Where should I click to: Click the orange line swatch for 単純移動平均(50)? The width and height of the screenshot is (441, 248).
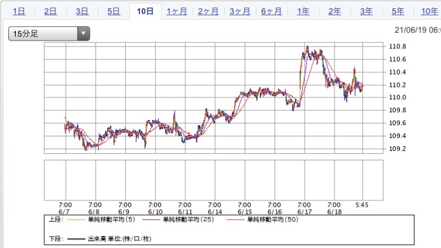click(x=235, y=220)
